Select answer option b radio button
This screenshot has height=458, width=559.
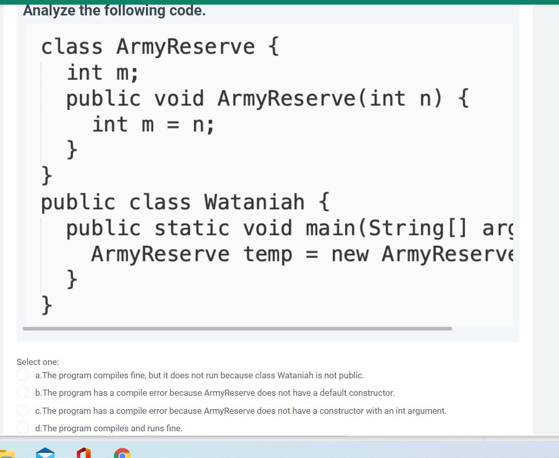point(23,392)
